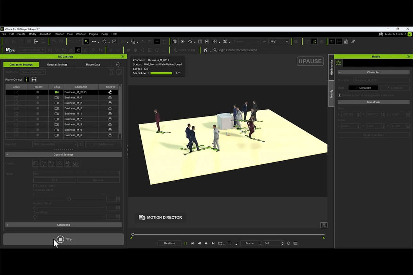Click control icon in Business_M_2 row
Screen dimensions: 413x275
point(110,103)
